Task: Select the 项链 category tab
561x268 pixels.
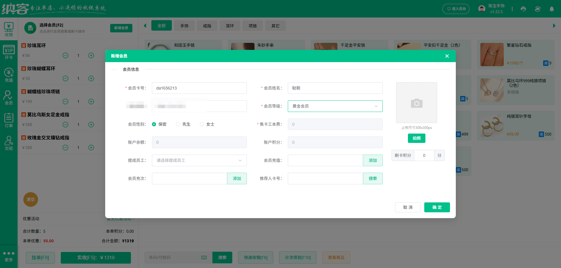Action: 252,26
